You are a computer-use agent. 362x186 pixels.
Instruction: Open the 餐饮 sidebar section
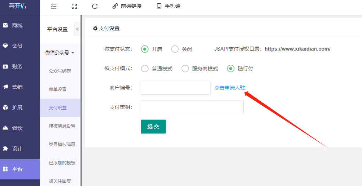click(x=20, y=128)
